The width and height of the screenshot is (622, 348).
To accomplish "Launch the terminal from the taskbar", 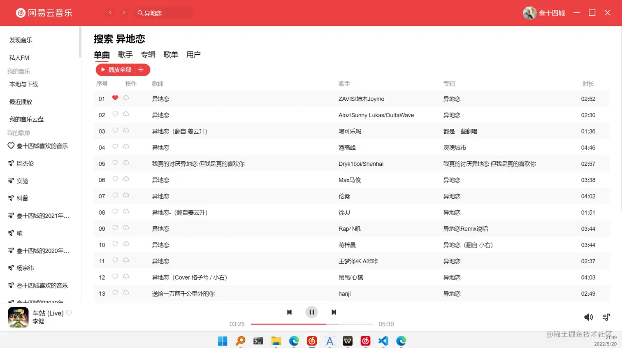I will pos(258,341).
